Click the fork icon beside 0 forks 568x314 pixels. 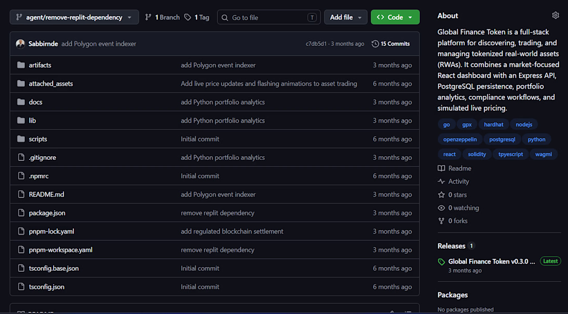(441, 221)
